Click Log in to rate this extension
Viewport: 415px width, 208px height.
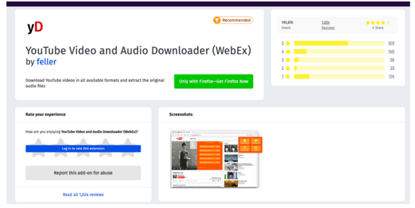83,148
